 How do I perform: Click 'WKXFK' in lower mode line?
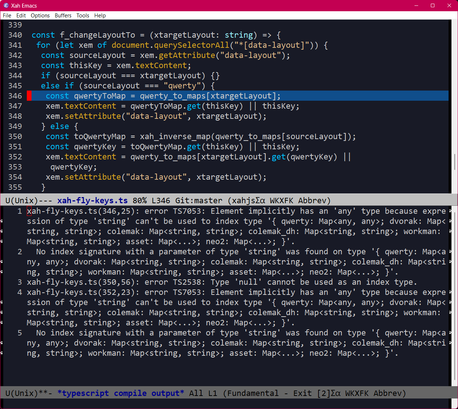point(357,393)
